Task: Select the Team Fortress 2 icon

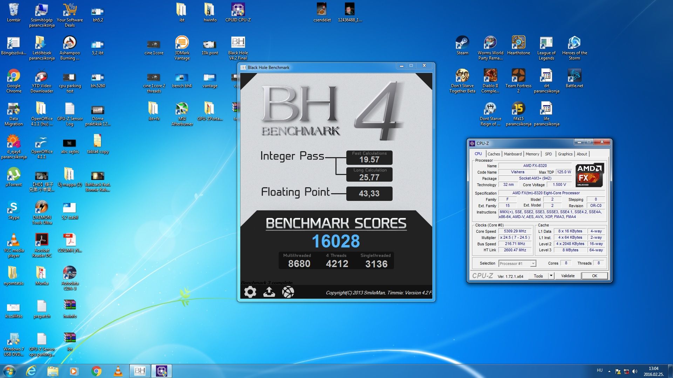Action: point(518,81)
